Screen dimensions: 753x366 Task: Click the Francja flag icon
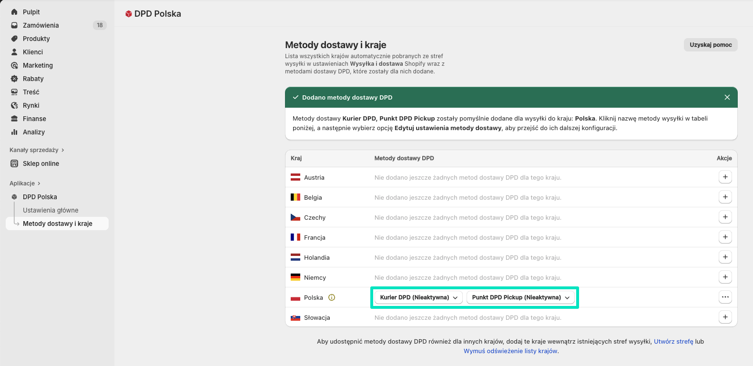click(295, 237)
